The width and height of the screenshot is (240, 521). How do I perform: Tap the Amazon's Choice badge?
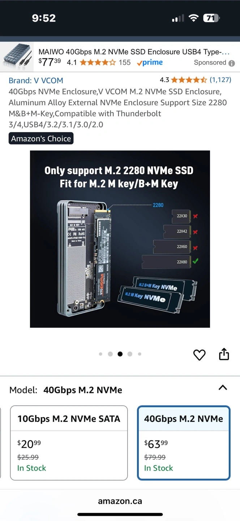coord(41,138)
